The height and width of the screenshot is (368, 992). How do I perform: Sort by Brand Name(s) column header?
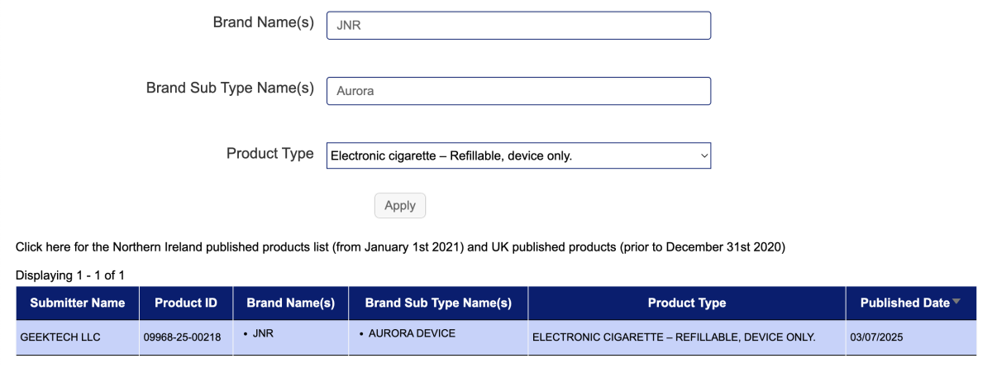[x=291, y=303]
